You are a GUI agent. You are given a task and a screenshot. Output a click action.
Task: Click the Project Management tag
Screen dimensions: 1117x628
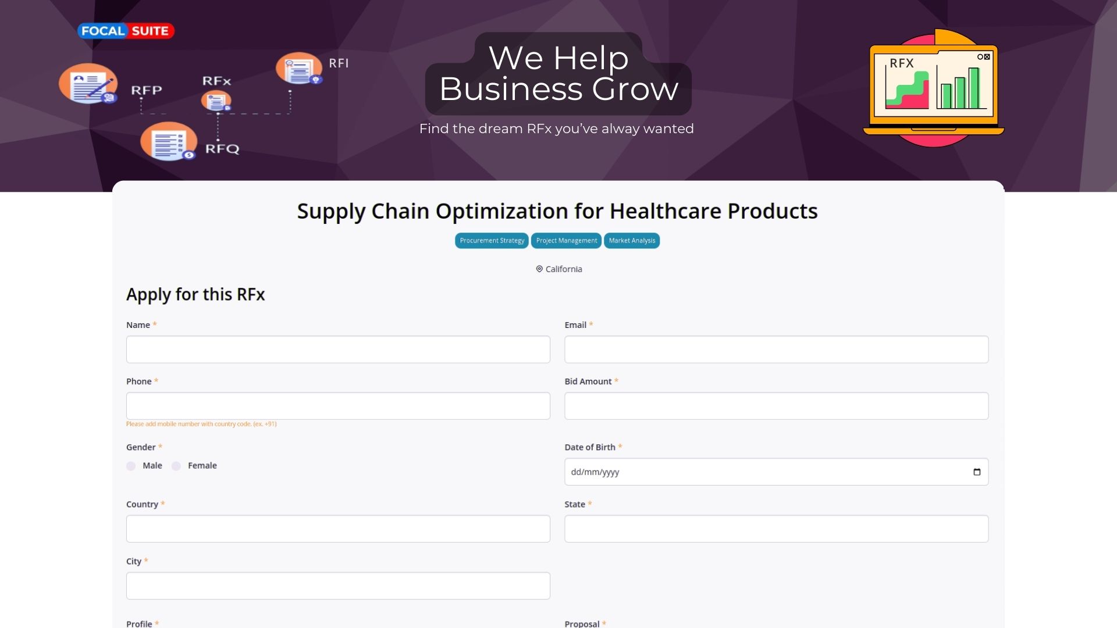(x=566, y=241)
